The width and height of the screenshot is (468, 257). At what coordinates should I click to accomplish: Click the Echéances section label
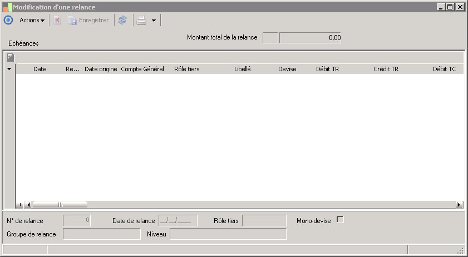pos(23,43)
